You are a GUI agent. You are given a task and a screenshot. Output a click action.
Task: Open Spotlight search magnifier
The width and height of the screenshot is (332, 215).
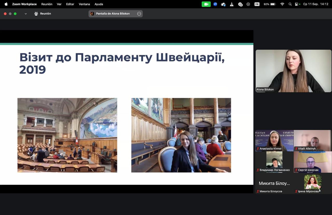tap(290, 4)
